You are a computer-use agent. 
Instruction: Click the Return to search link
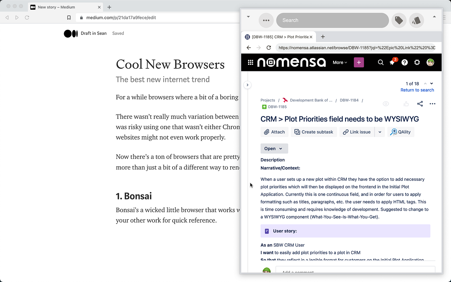[x=417, y=90]
